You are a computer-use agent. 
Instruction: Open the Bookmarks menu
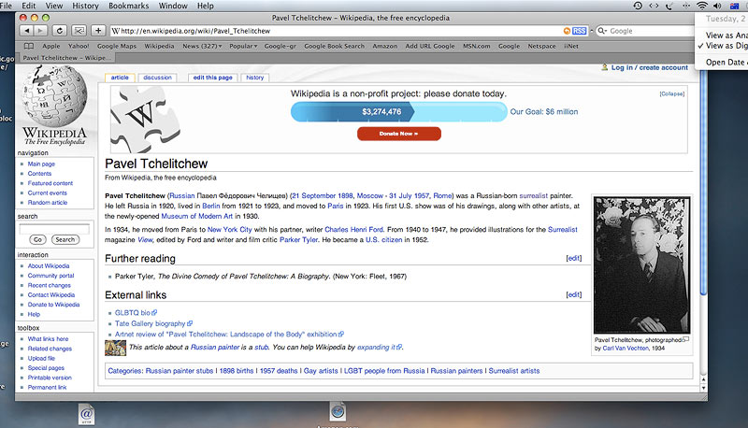(x=129, y=6)
